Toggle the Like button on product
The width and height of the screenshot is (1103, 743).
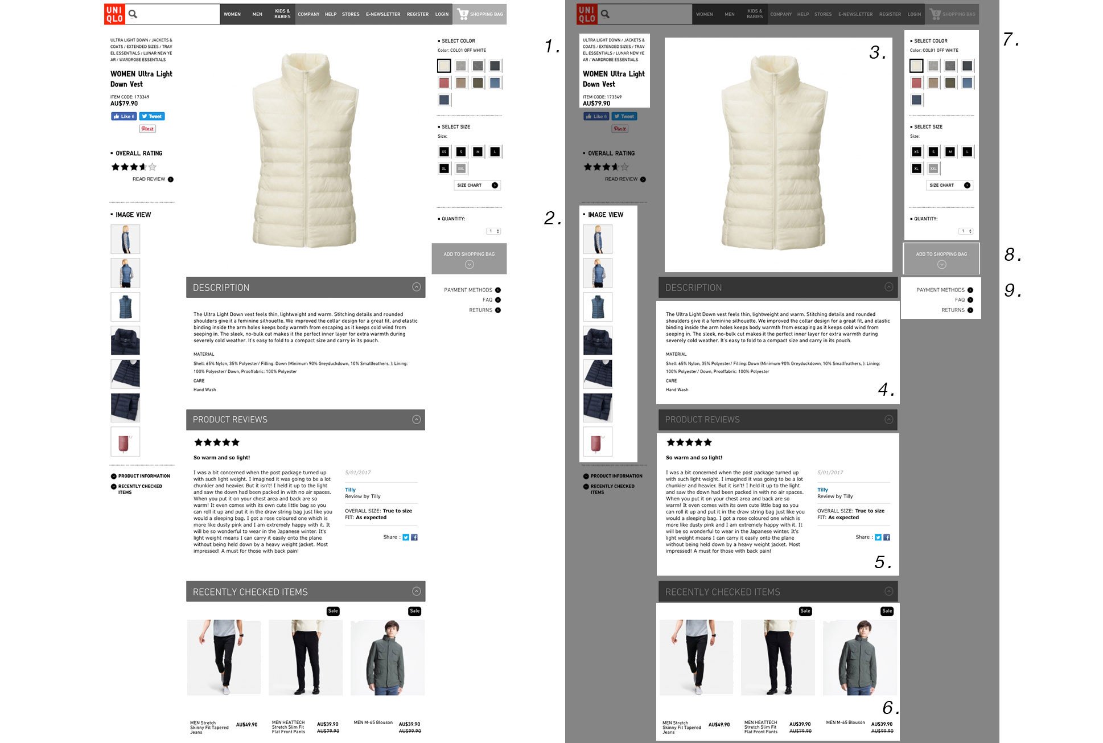(124, 116)
